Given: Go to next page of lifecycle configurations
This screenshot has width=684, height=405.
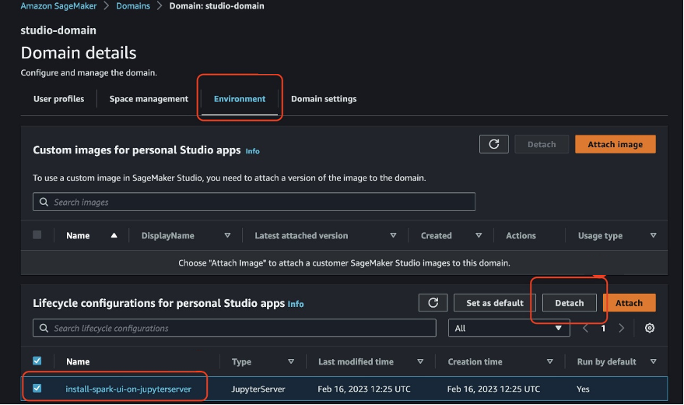Looking at the screenshot, I should pyautogui.click(x=621, y=329).
